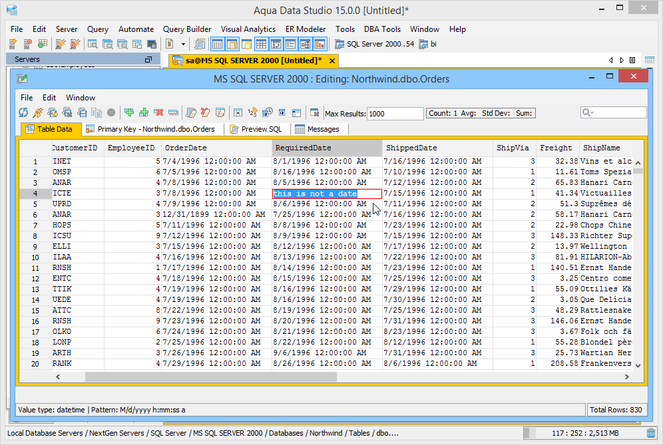Click the connect plug icon in main toolbar
The image size is (663, 445).
pyautogui.click(x=61, y=43)
